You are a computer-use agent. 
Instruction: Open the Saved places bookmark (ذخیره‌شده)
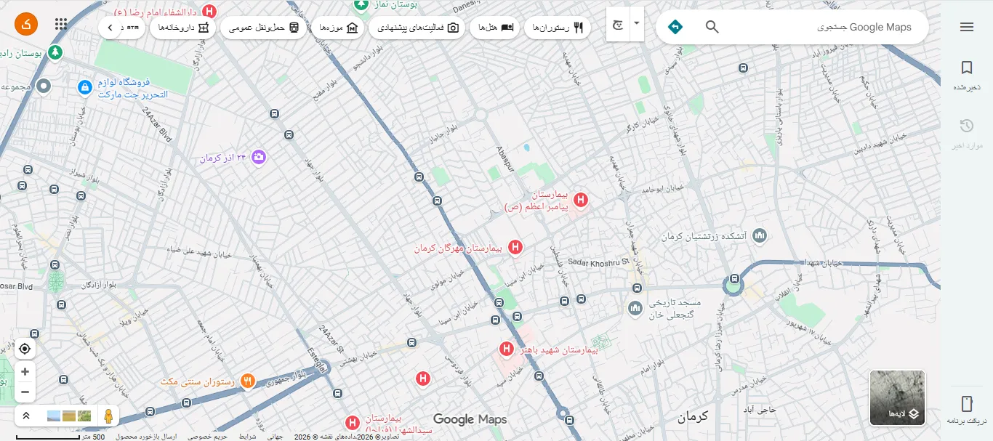966,76
